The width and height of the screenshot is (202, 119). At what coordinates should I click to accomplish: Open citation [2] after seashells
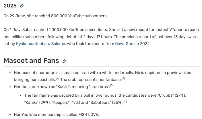pos(57,78)
